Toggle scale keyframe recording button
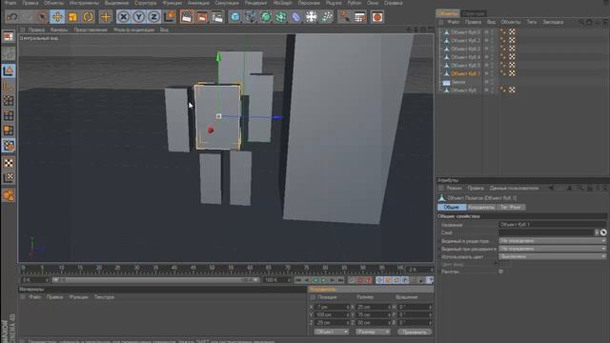 pyautogui.click(x=388, y=280)
